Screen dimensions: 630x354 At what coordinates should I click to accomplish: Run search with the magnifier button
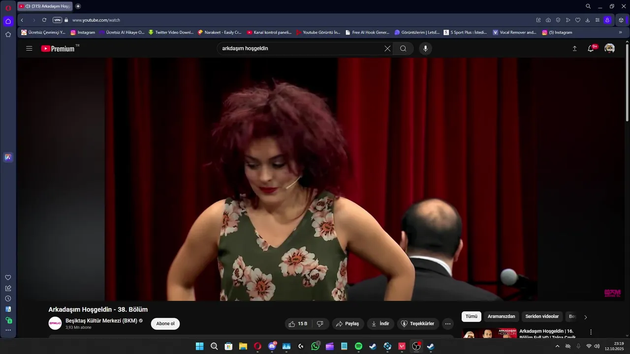[403, 48]
